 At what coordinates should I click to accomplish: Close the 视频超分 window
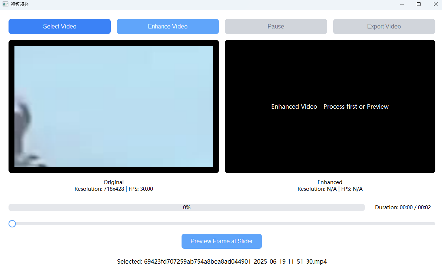coord(435,4)
